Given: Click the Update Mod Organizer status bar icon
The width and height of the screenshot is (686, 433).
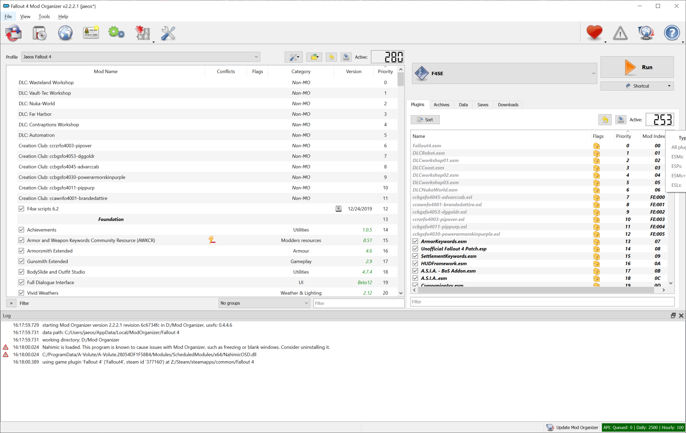Looking at the screenshot, I should 550,427.
